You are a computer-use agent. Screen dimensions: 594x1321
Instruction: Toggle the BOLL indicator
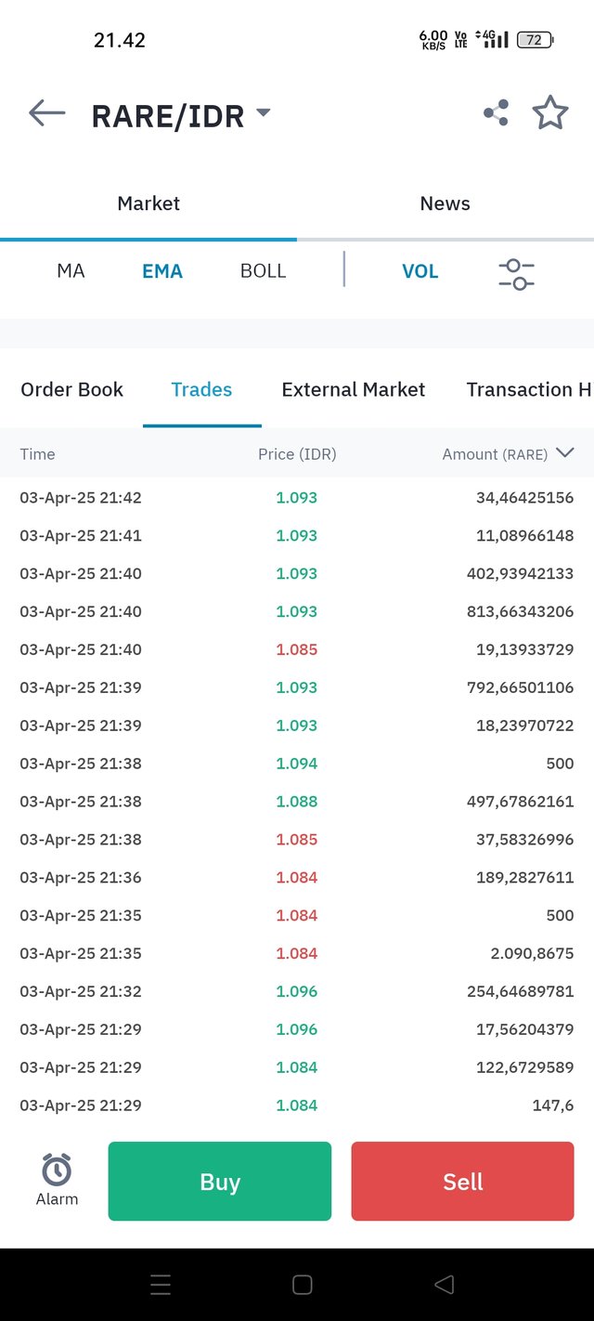[x=263, y=271]
